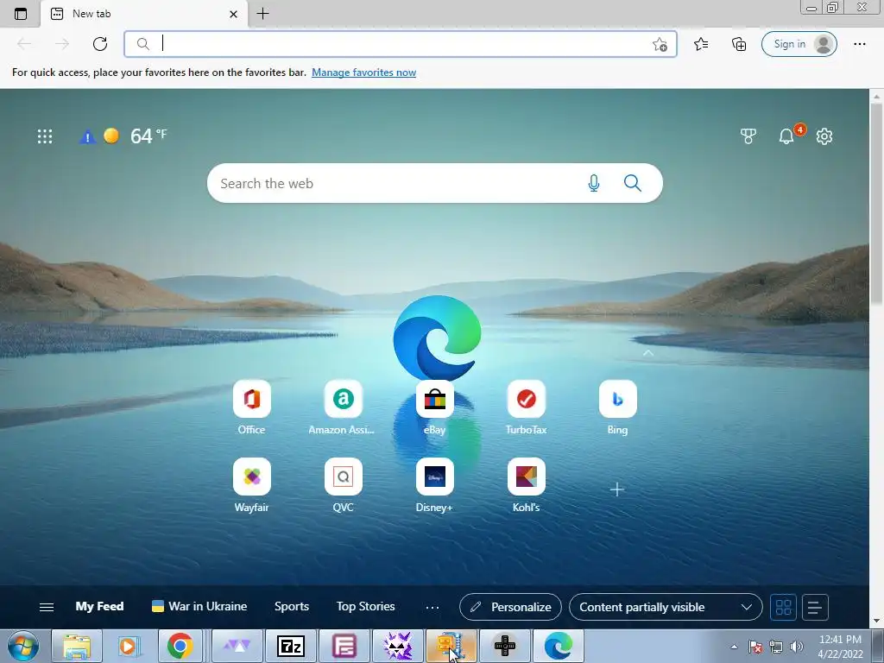This screenshot has width=884, height=663.
Task: Open the Rewards trophy icon
Action: (x=748, y=136)
